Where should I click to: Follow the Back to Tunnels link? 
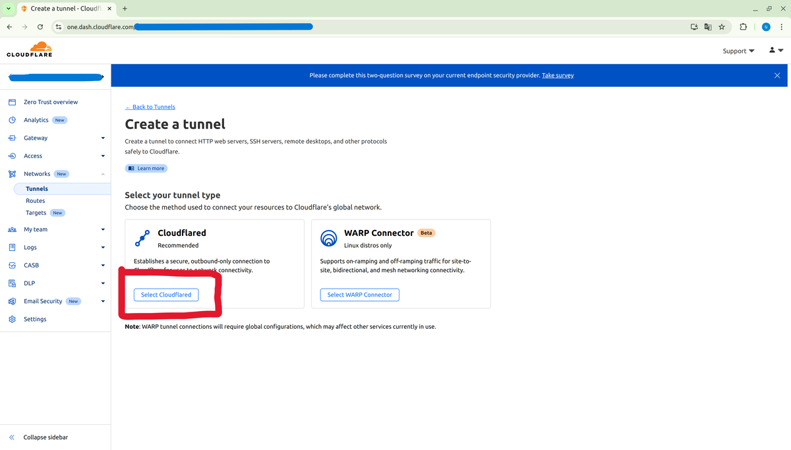(150, 107)
